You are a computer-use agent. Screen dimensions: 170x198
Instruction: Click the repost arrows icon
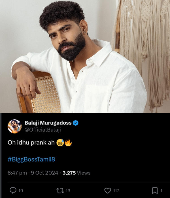coord(60,190)
